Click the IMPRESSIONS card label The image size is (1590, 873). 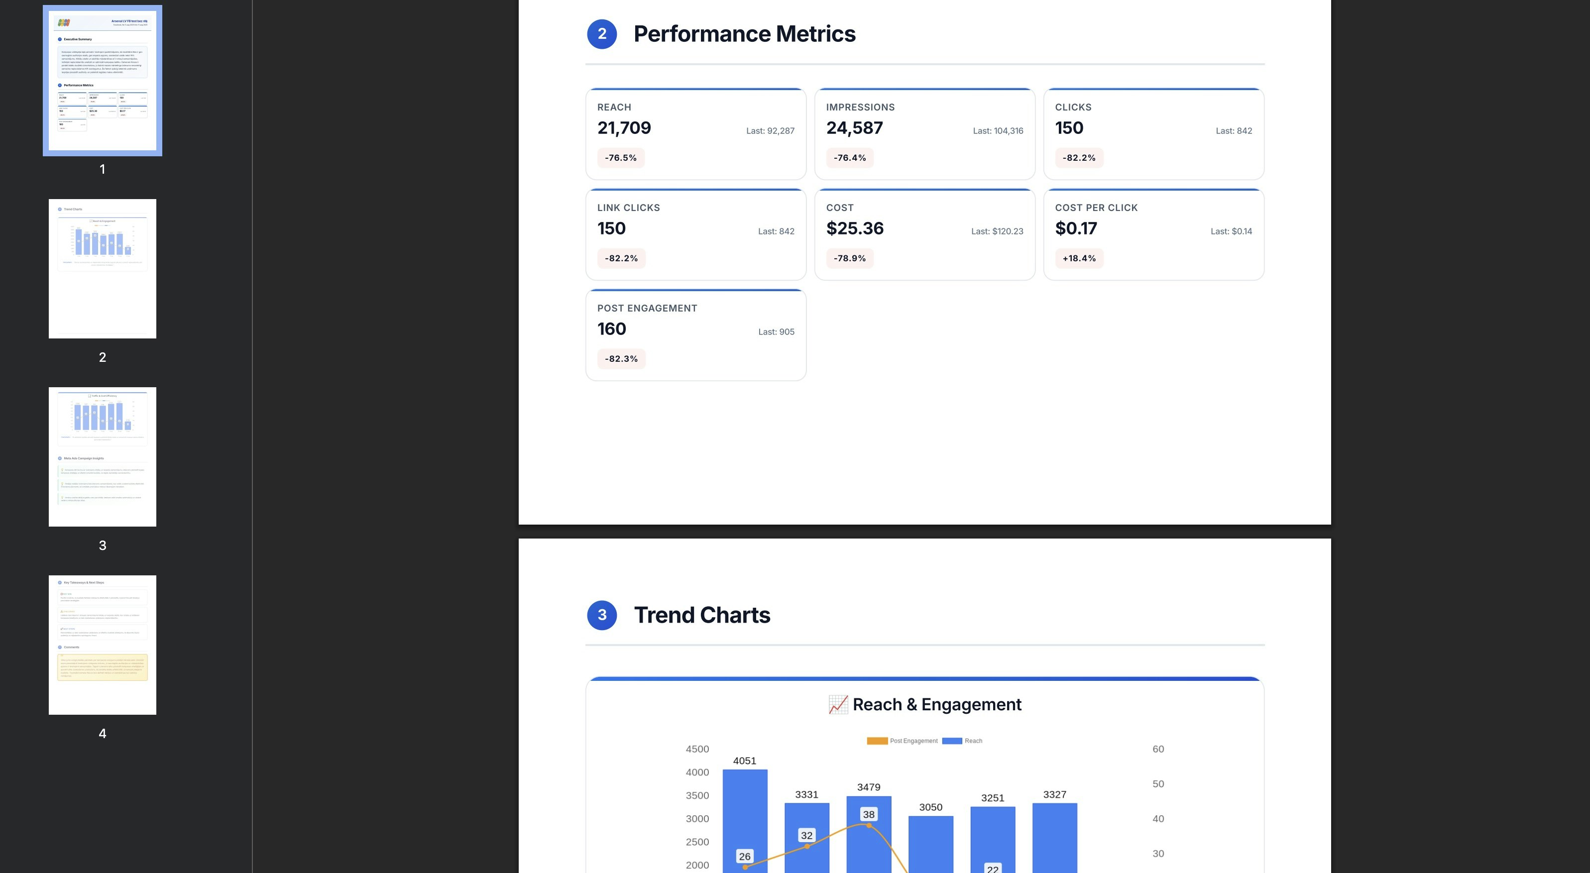pyautogui.click(x=860, y=108)
